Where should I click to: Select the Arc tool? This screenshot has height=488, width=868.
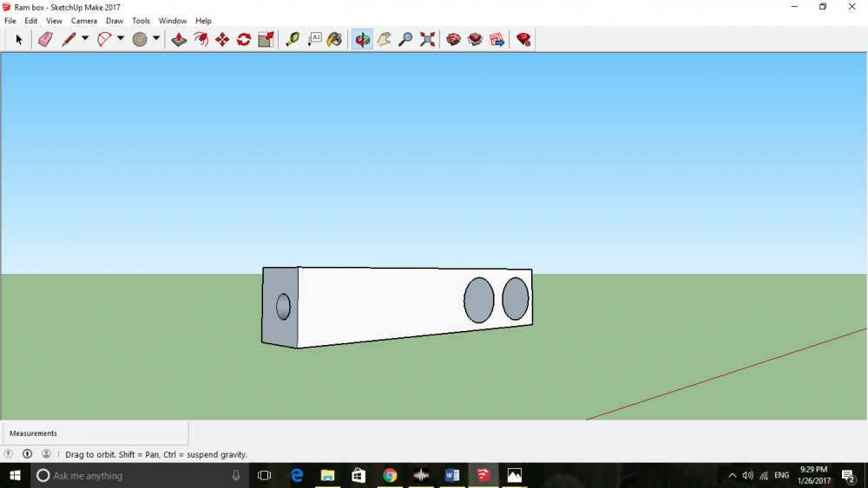point(104,39)
